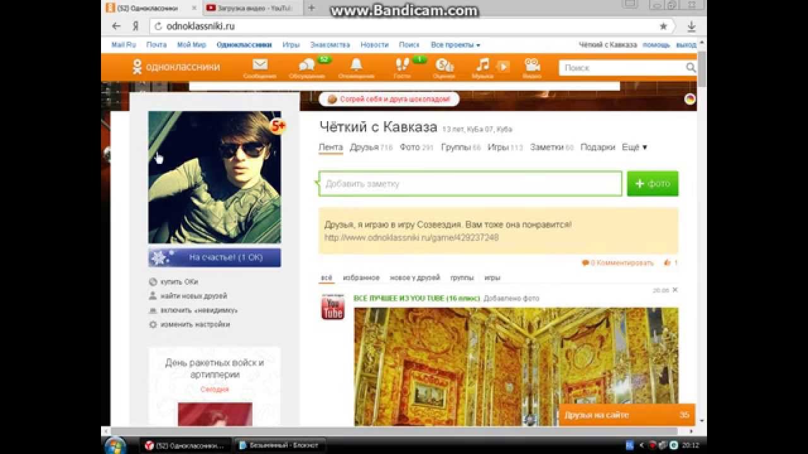Open the Mail.Ru link in portal bar
Screen dimensions: 808x454
[x=124, y=45]
